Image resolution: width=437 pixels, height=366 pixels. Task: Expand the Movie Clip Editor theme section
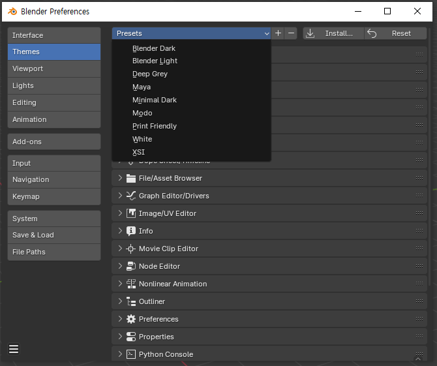pos(120,248)
